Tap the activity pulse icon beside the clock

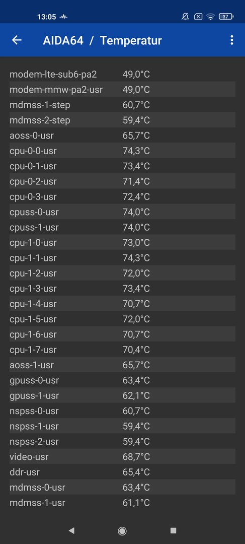tap(63, 17)
